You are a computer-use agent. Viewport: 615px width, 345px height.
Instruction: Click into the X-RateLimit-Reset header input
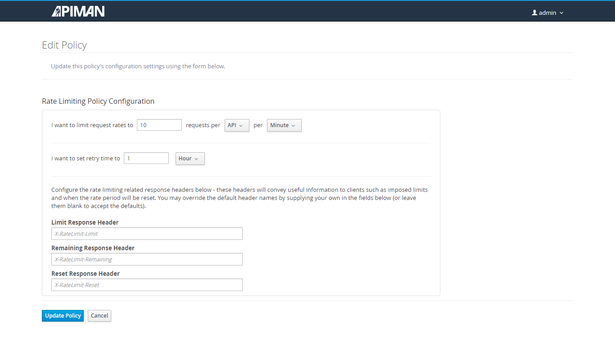(x=147, y=285)
